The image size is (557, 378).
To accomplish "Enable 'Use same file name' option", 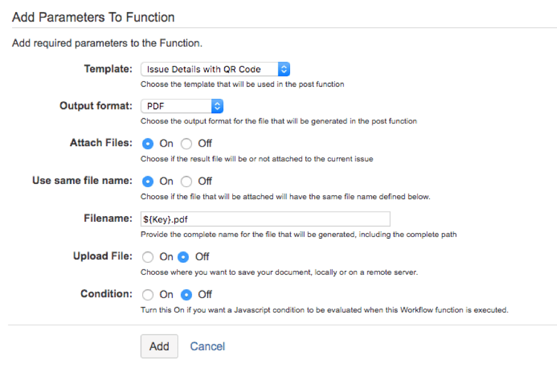I will (149, 181).
